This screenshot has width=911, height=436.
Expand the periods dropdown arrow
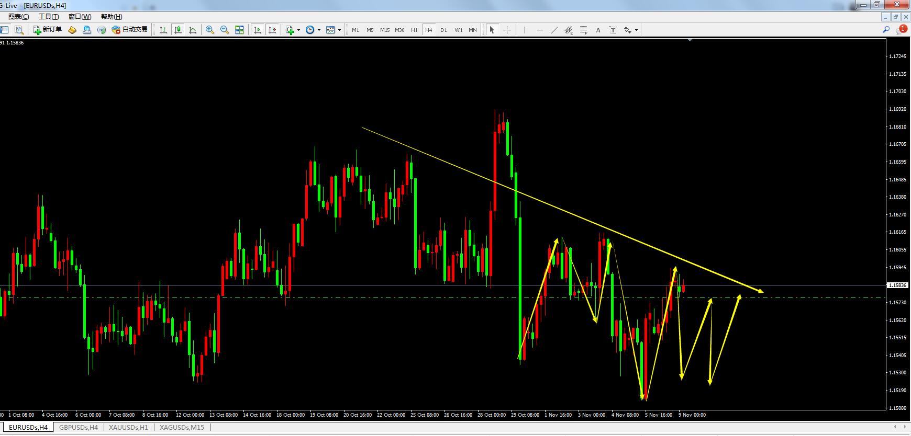[x=319, y=30]
